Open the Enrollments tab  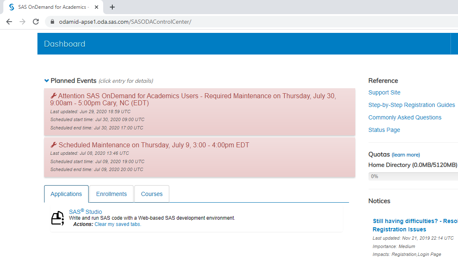click(111, 194)
